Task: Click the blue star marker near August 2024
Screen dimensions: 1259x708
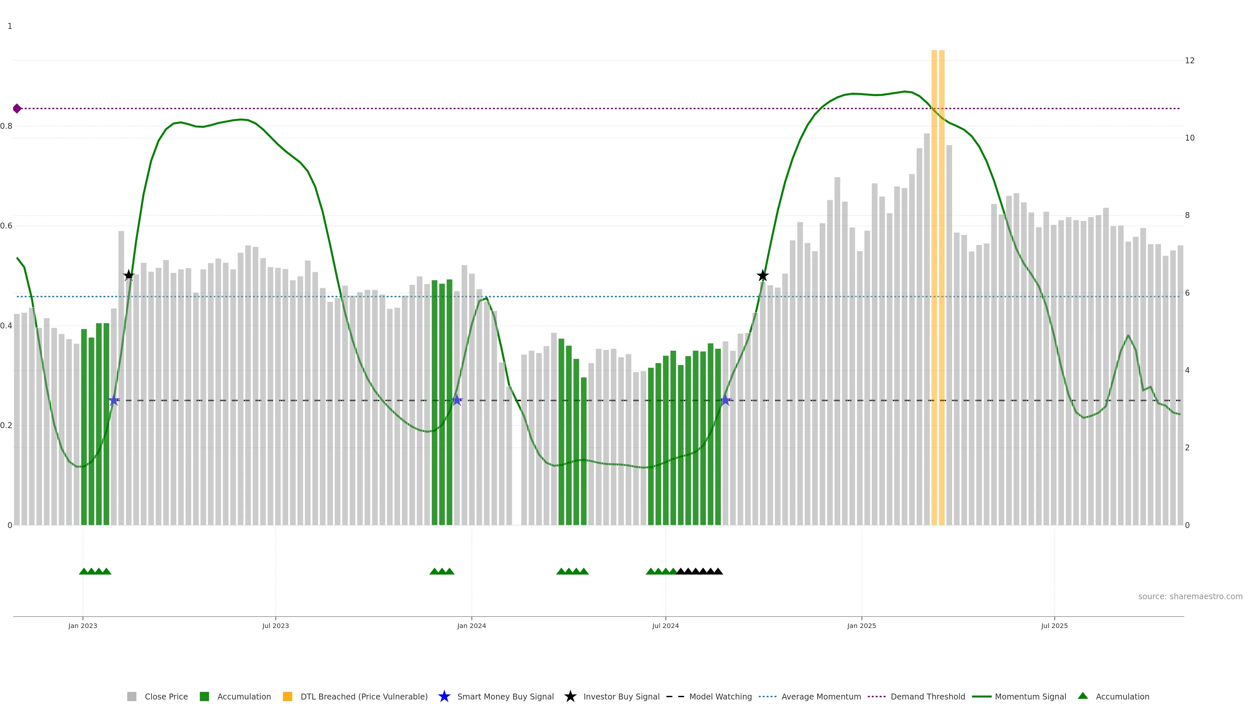Action: tap(725, 400)
